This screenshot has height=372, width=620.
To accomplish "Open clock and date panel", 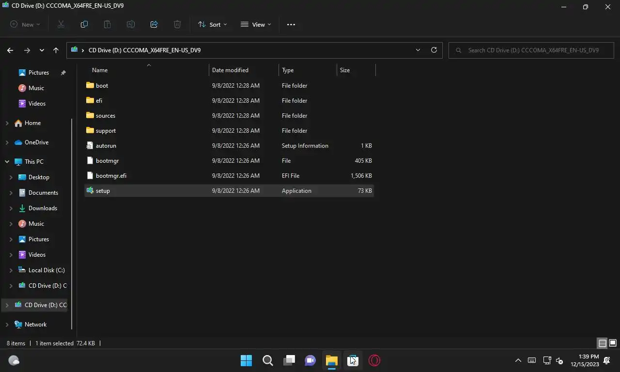I will (585, 360).
